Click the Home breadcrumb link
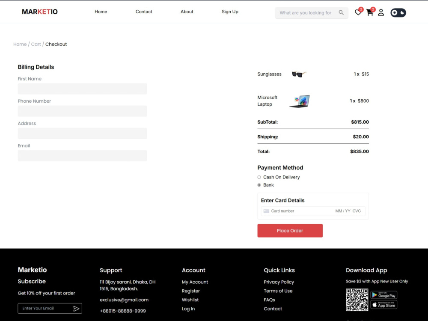Image resolution: width=428 pixels, height=321 pixels. (x=20, y=44)
